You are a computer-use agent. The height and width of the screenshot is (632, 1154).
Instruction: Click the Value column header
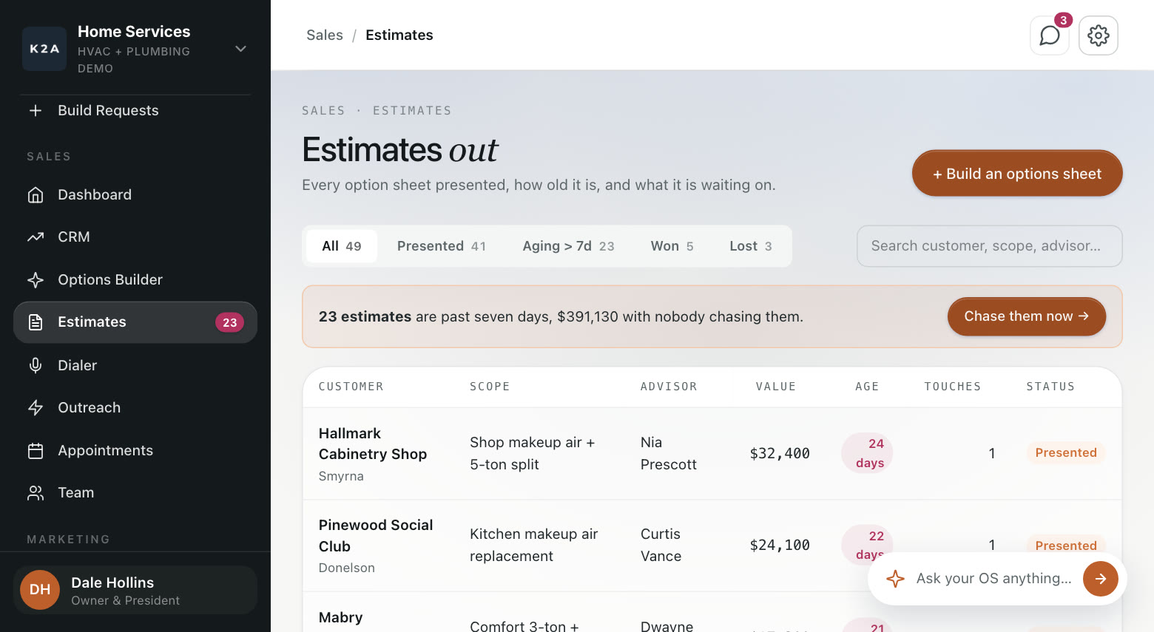[x=775, y=387]
